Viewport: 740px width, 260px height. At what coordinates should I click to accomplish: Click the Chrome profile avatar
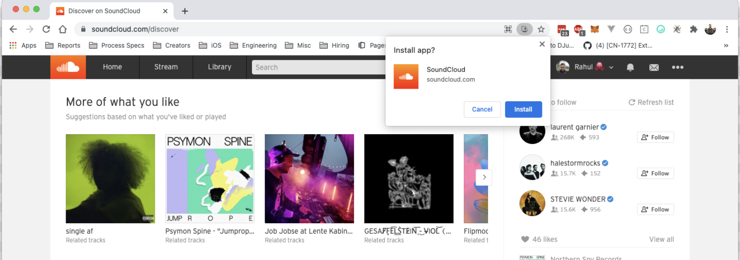coord(710,29)
